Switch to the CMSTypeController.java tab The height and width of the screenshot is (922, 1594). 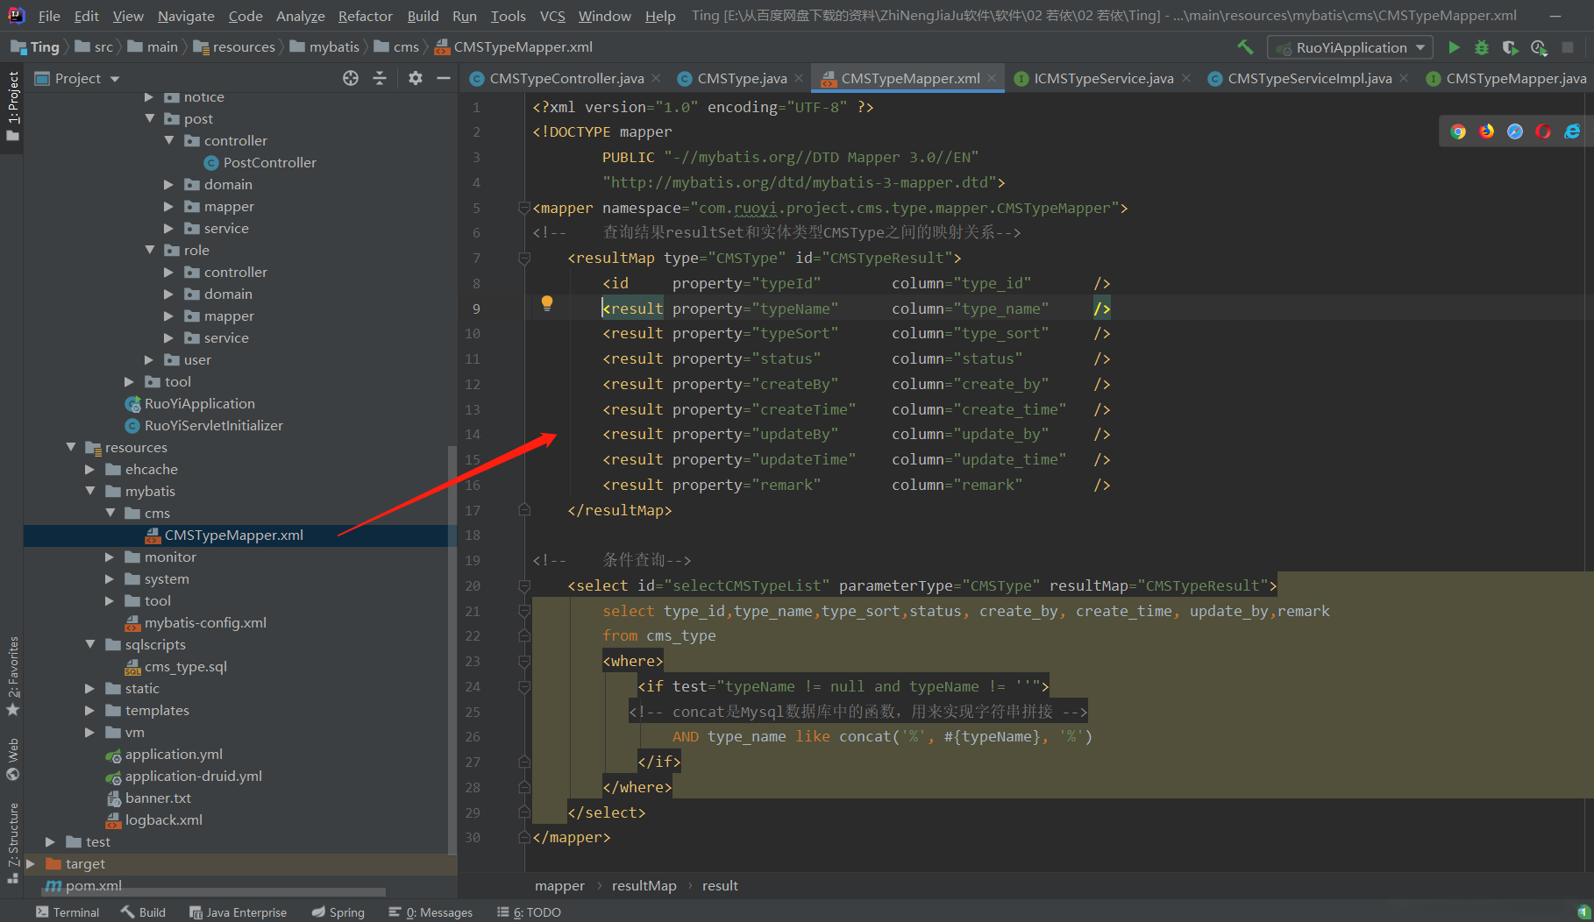566,78
